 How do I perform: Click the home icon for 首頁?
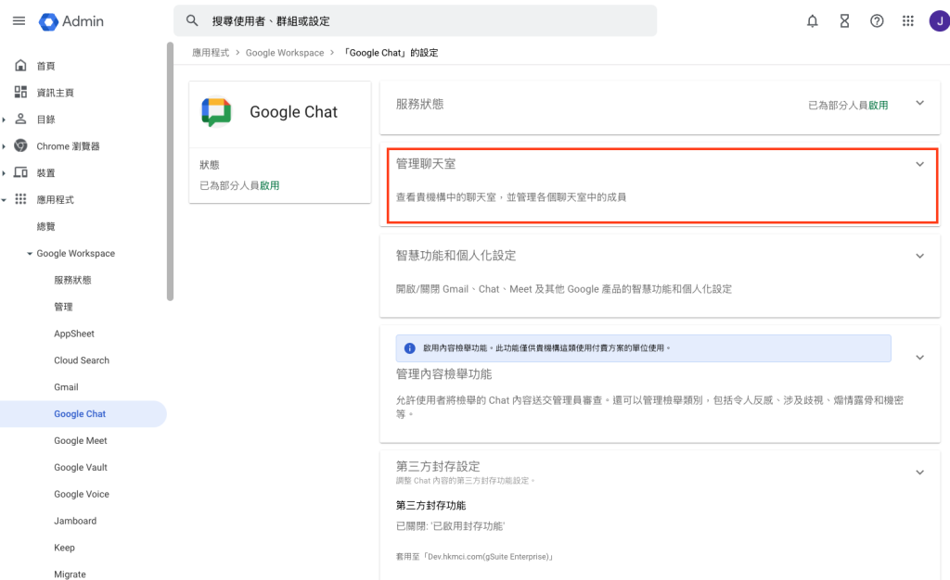(20, 65)
